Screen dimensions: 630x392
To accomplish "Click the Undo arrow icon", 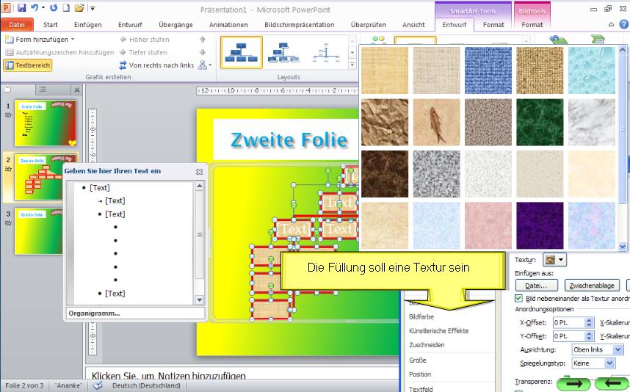I will pyautogui.click(x=35, y=8).
